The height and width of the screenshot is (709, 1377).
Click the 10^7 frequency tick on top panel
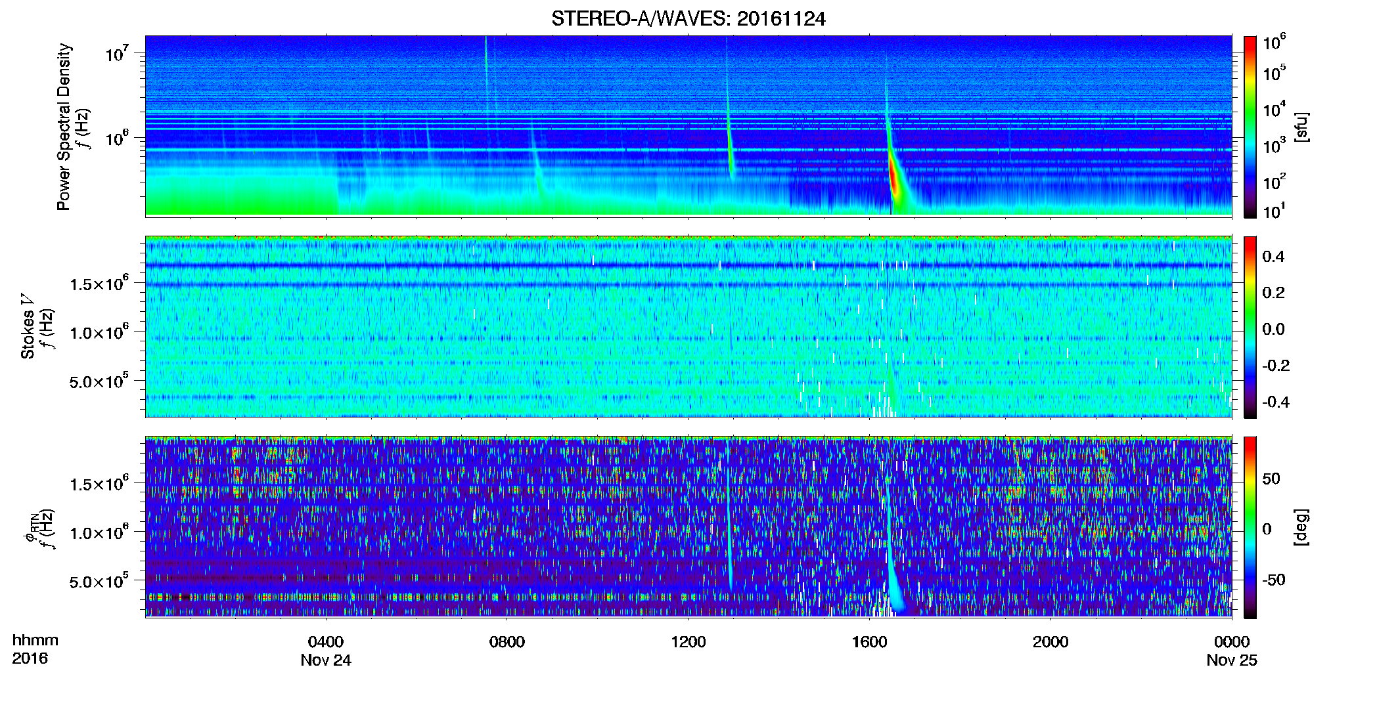(116, 54)
